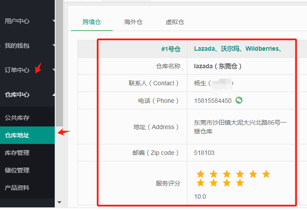Click the 服务评分 label
This screenshot has width=307, height=210.
click(x=168, y=183)
